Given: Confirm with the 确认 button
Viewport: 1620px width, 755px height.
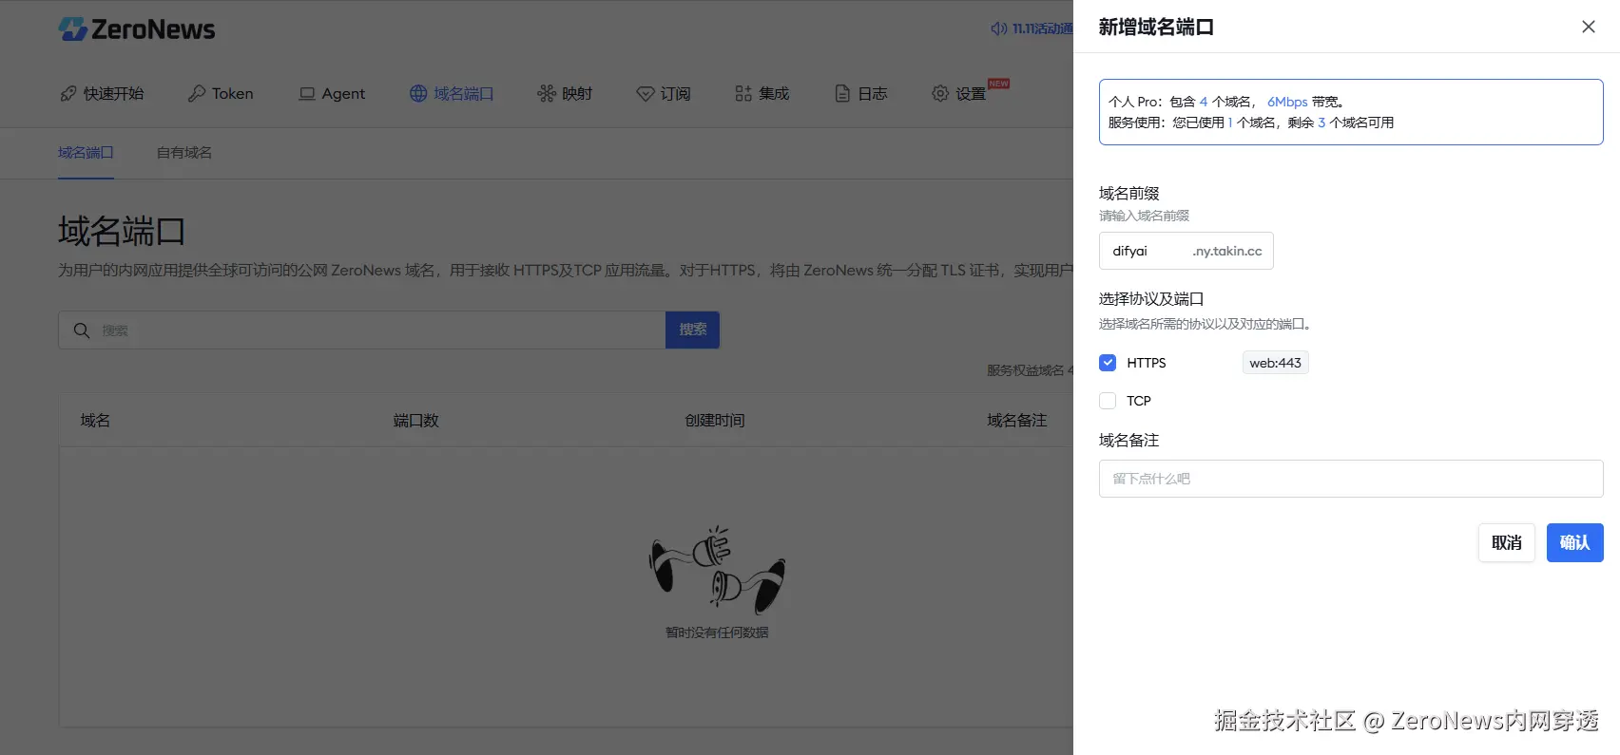Looking at the screenshot, I should pyautogui.click(x=1575, y=542).
